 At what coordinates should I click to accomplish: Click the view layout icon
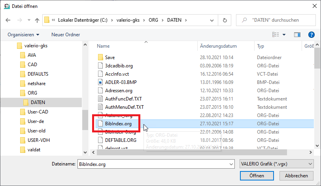pyautogui.click(x=276, y=35)
